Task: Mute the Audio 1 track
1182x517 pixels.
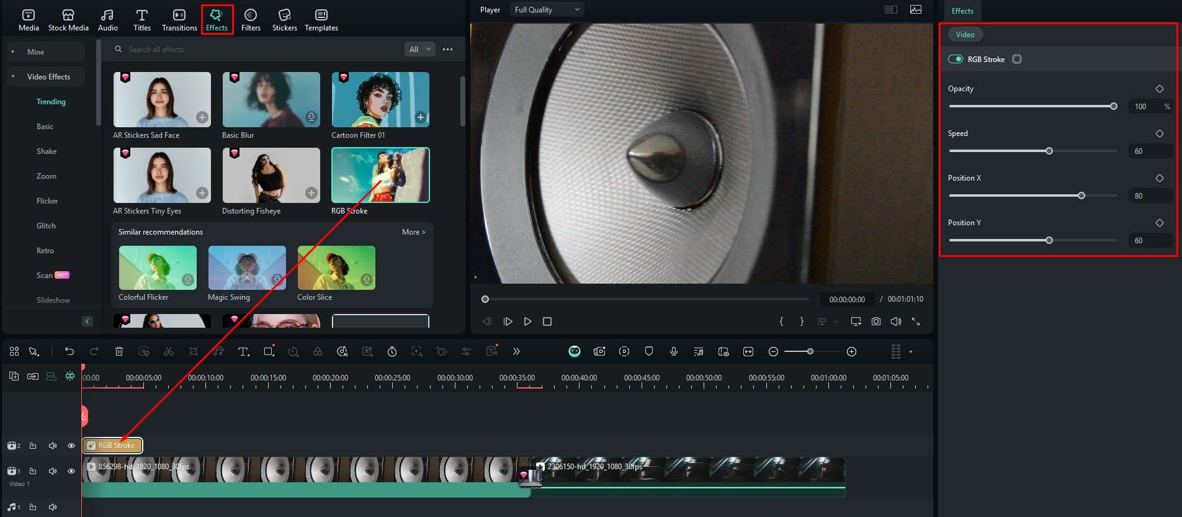Action: point(53,507)
